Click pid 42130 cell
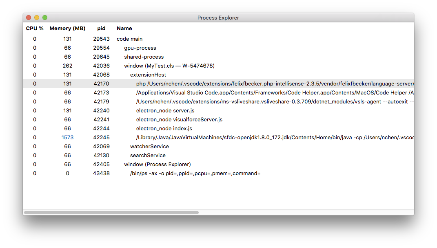 pyautogui.click(x=101, y=156)
